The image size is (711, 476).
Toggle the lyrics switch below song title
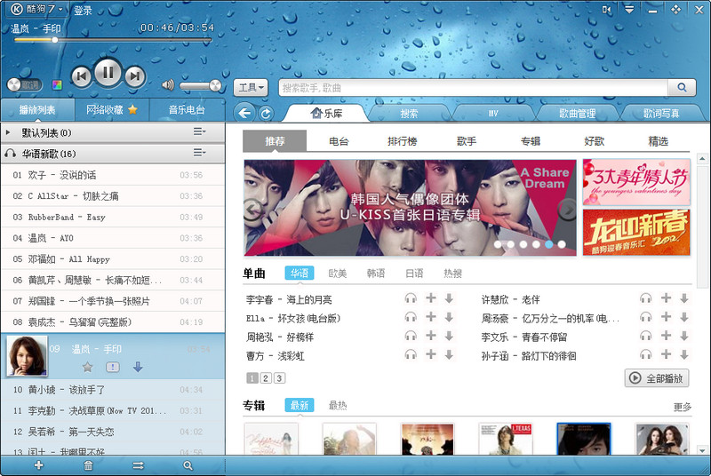(25, 84)
